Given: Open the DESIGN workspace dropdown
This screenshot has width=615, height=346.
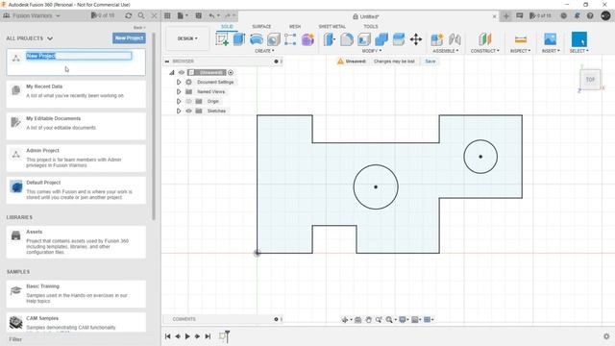Looking at the screenshot, I should click(x=187, y=38).
